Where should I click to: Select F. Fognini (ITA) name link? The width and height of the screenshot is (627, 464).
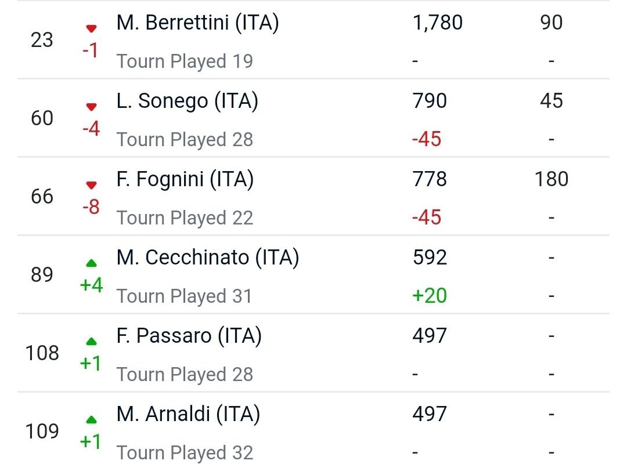point(185,179)
